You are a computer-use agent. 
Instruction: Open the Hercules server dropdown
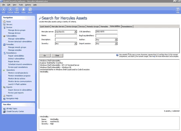(75, 31)
